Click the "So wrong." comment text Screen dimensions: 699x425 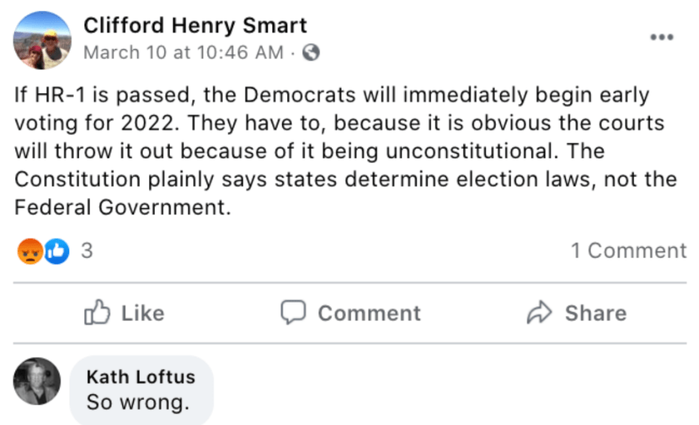pos(138,402)
